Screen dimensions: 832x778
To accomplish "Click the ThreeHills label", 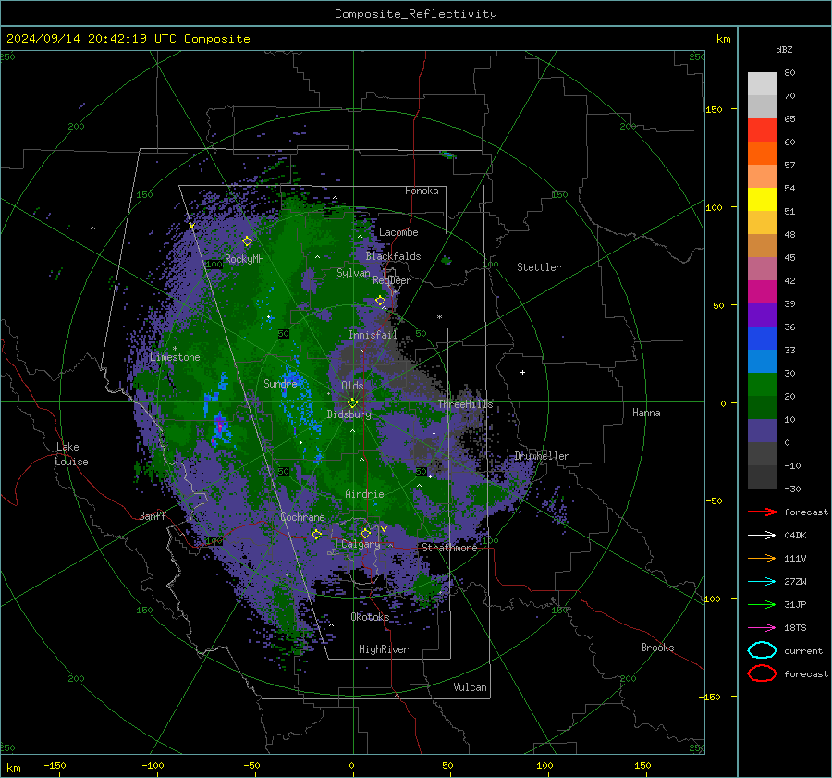I will pos(465,404).
